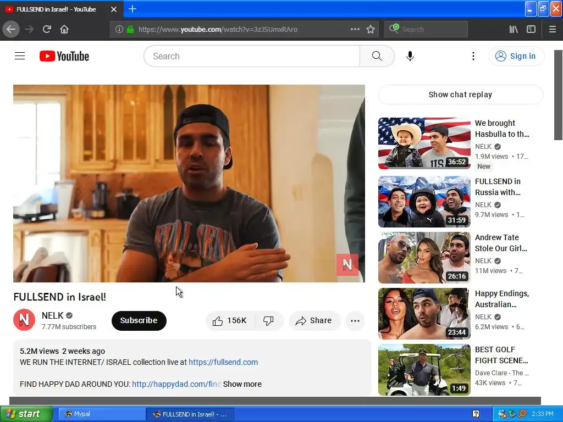Activate voice search microphone icon

click(410, 56)
